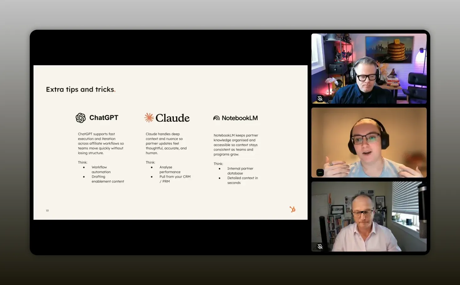Click the 'Analyse performance' bullet
Viewport: 460px width, 285px height.
pos(170,169)
